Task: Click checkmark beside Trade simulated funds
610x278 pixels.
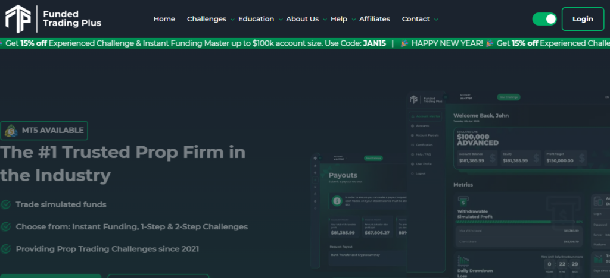Action: [5, 204]
